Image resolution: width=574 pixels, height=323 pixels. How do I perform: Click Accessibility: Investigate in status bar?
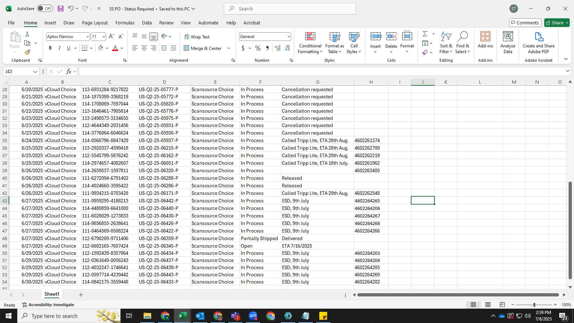point(48,305)
